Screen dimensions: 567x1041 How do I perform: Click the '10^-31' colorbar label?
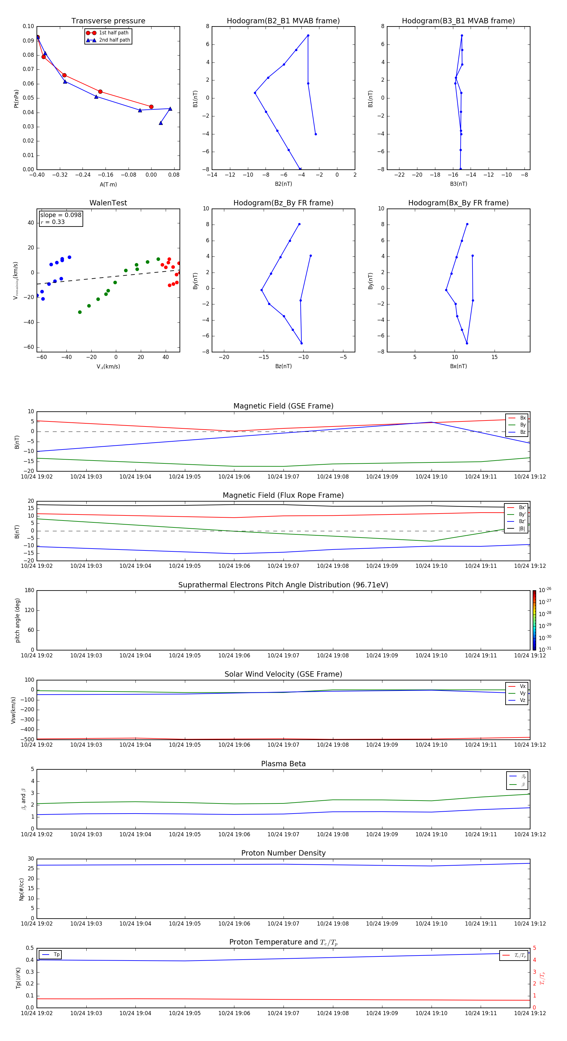[x=545, y=650]
